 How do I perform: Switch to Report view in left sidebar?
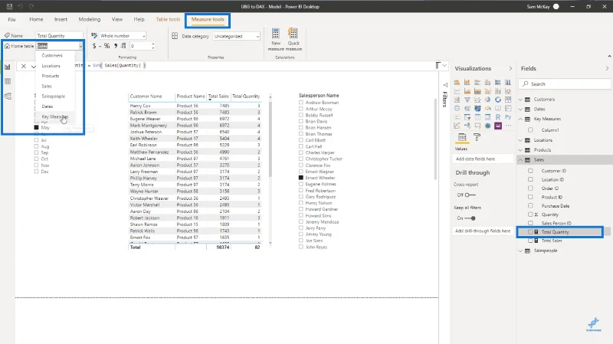tap(8, 67)
